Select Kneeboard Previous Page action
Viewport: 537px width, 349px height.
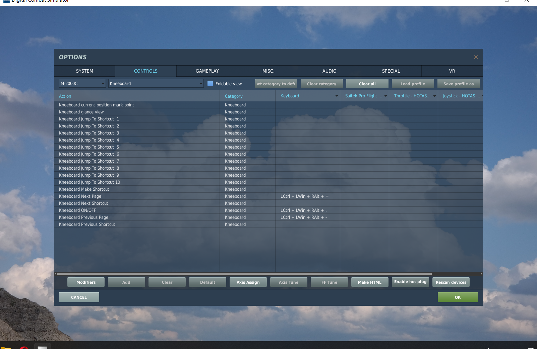point(268,217)
